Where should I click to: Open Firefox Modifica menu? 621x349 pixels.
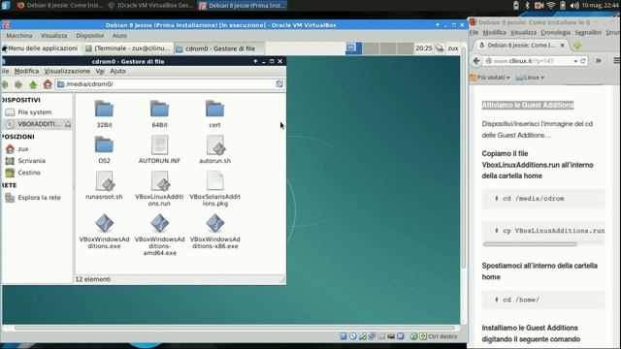point(494,32)
